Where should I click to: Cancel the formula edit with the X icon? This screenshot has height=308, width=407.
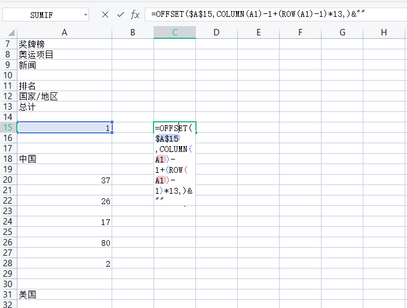[x=105, y=15]
